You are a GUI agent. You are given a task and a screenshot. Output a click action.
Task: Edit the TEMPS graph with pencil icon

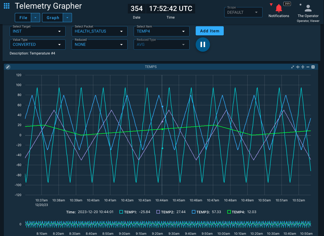(x=8, y=67)
